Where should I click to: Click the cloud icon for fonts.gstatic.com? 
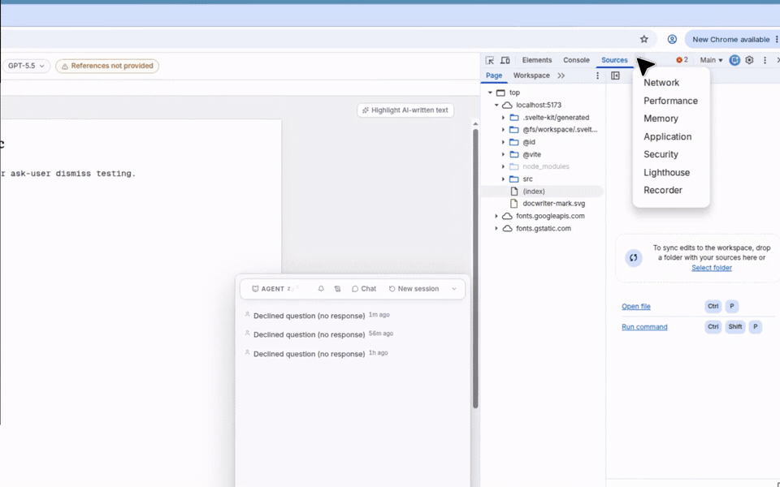pyautogui.click(x=507, y=229)
